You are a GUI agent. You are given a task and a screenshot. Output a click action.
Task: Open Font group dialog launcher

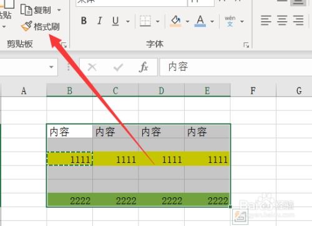pos(246,45)
